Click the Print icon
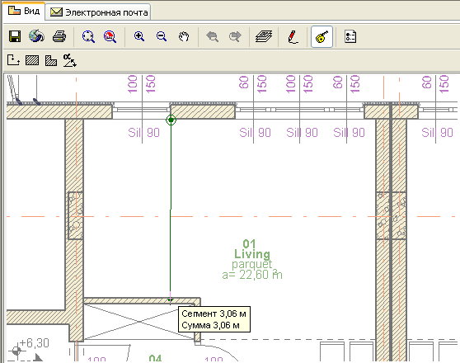The height and width of the screenshot is (363, 460). tap(59, 36)
